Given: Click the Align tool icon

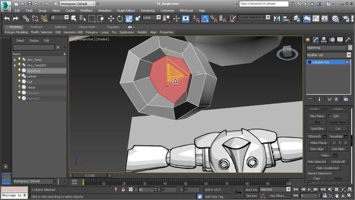Looking at the screenshot, I should coord(286,18).
